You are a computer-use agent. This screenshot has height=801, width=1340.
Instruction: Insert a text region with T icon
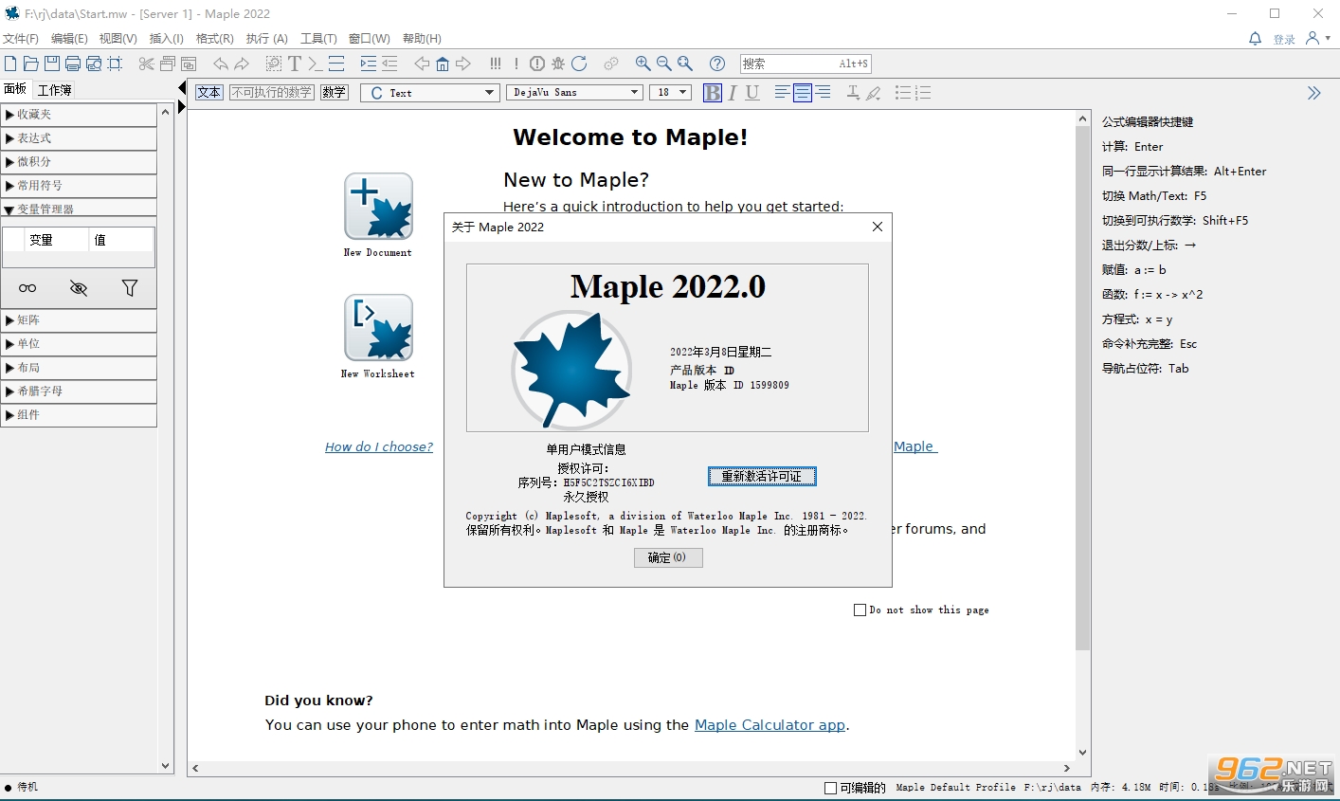(x=295, y=64)
